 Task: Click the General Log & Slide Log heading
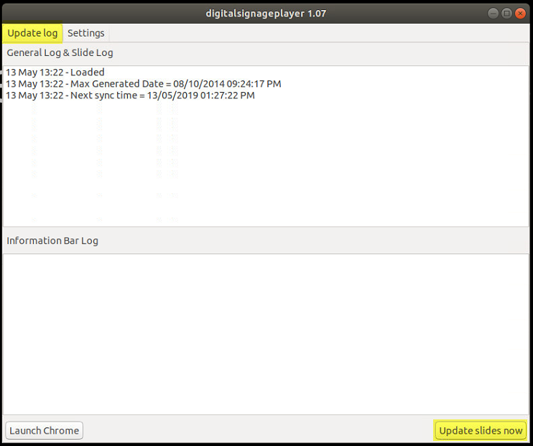(60, 52)
